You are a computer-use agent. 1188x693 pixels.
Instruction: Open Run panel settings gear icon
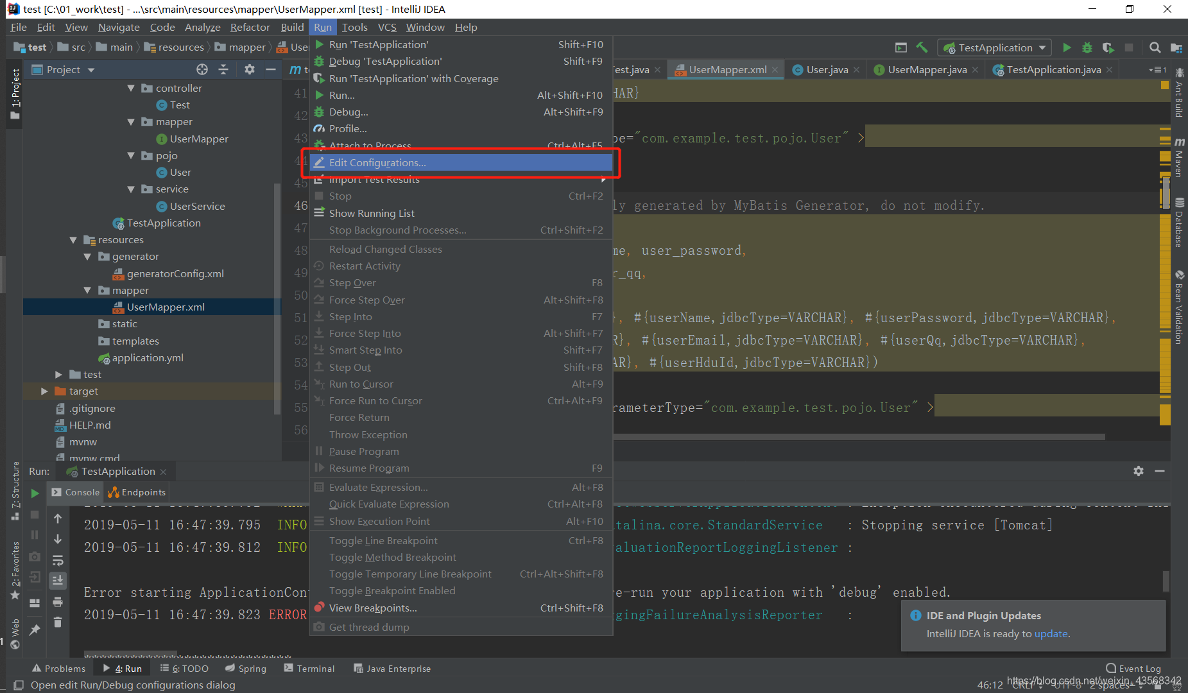click(1139, 471)
